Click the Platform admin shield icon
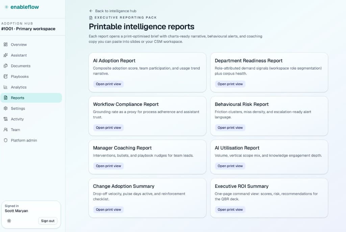The height and width of the screenshot is (232, 346). coord(5,140)
